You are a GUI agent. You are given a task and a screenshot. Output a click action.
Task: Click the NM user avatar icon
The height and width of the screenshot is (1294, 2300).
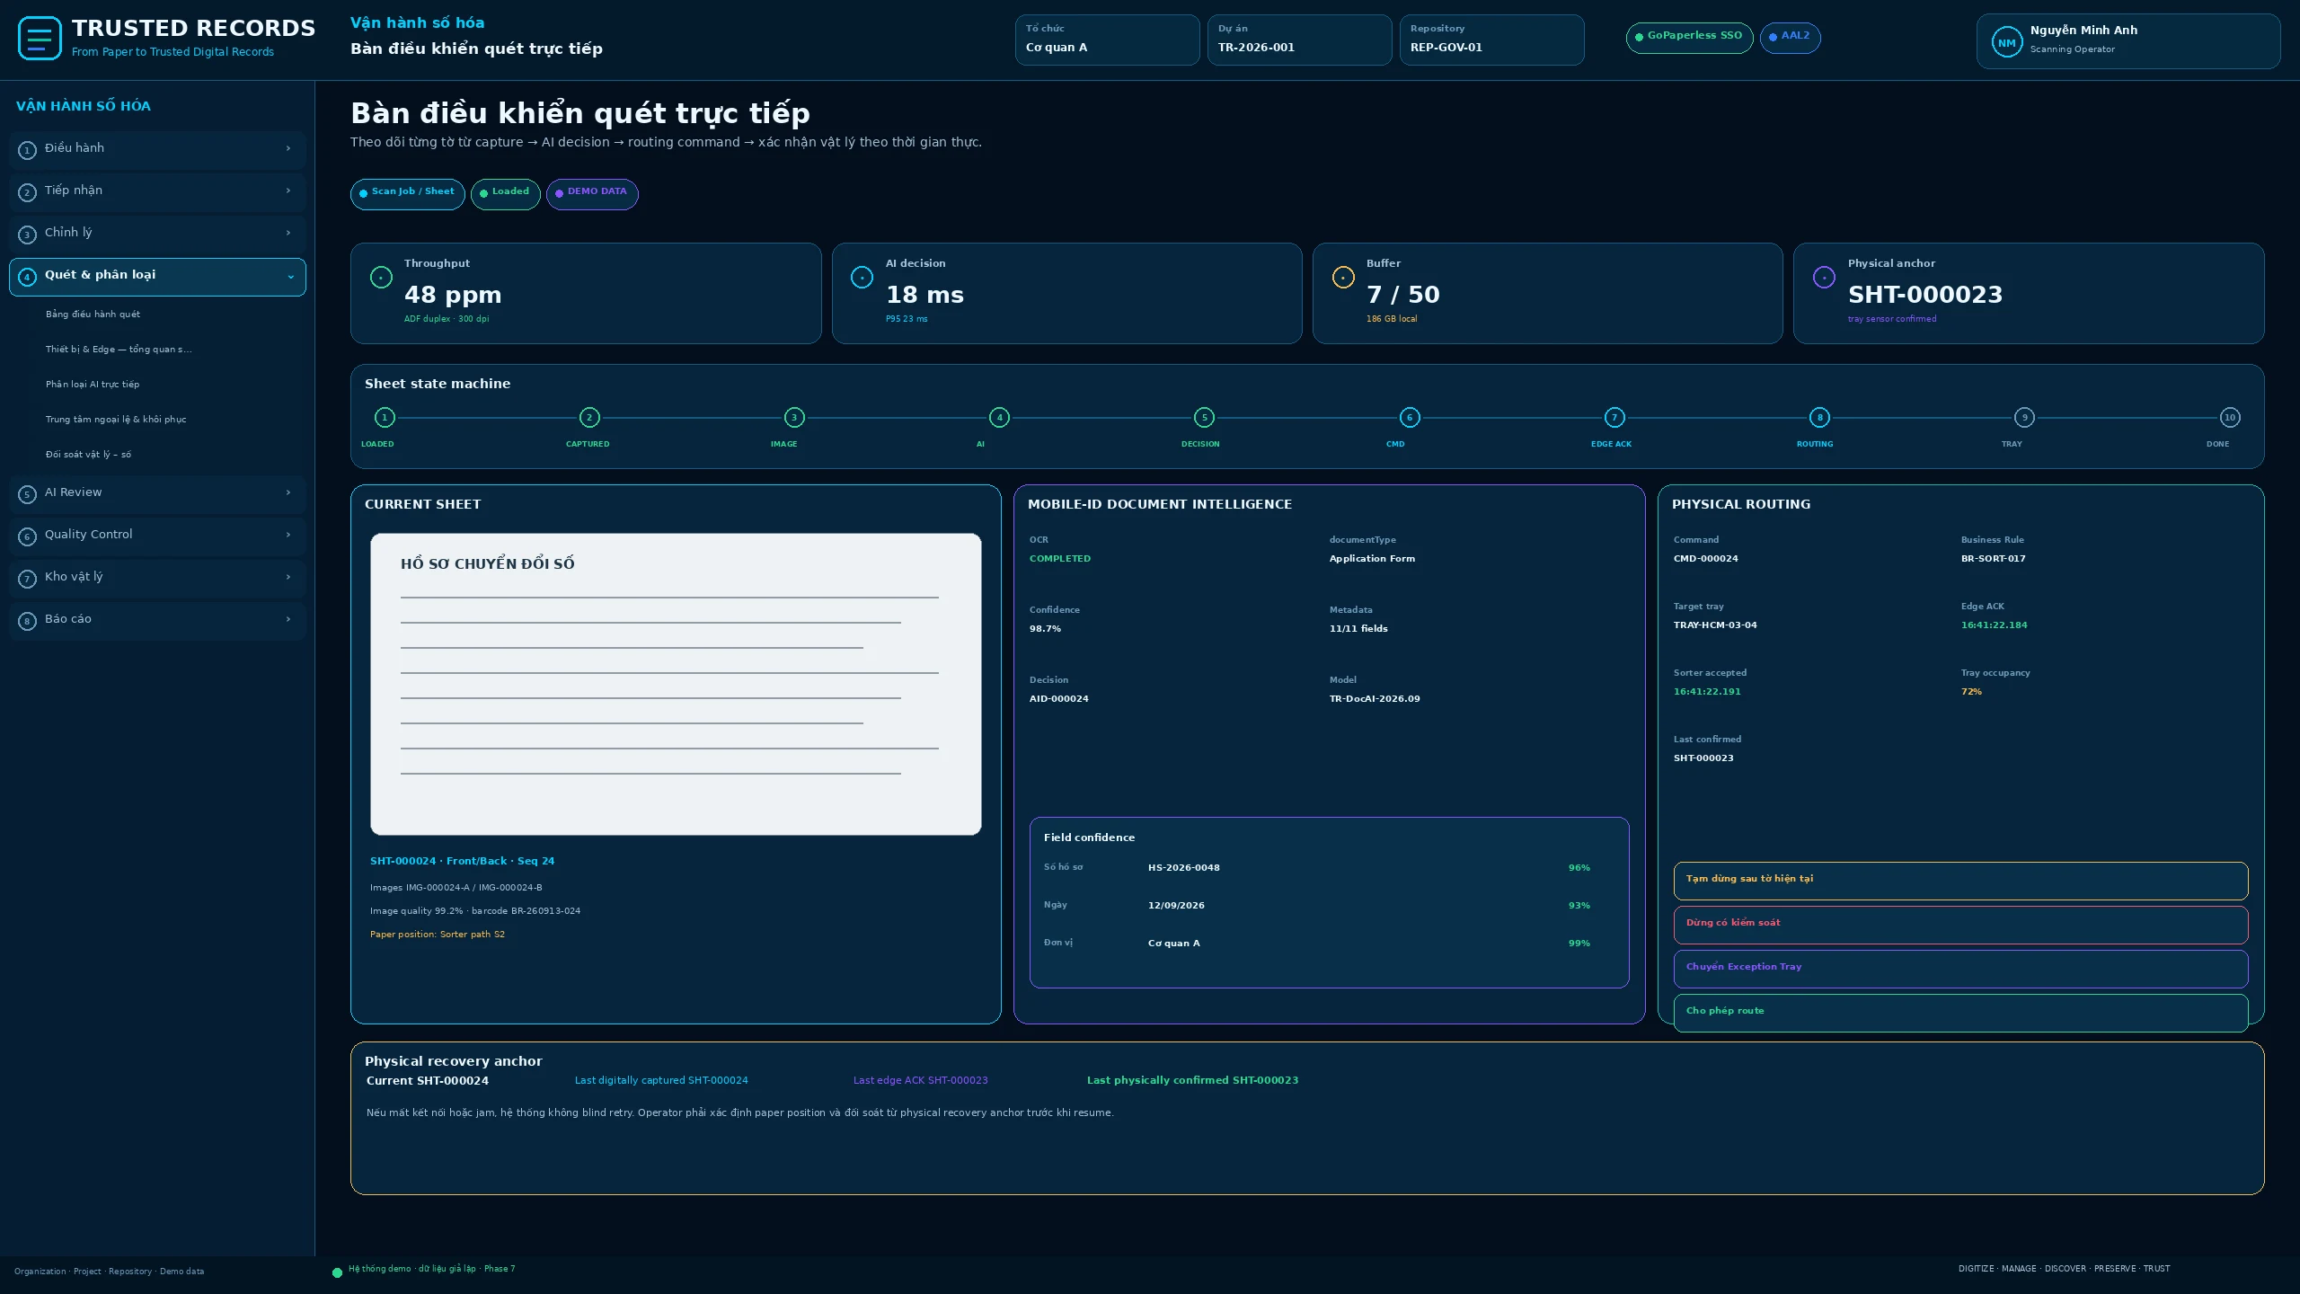click(x=2006, y=42)
